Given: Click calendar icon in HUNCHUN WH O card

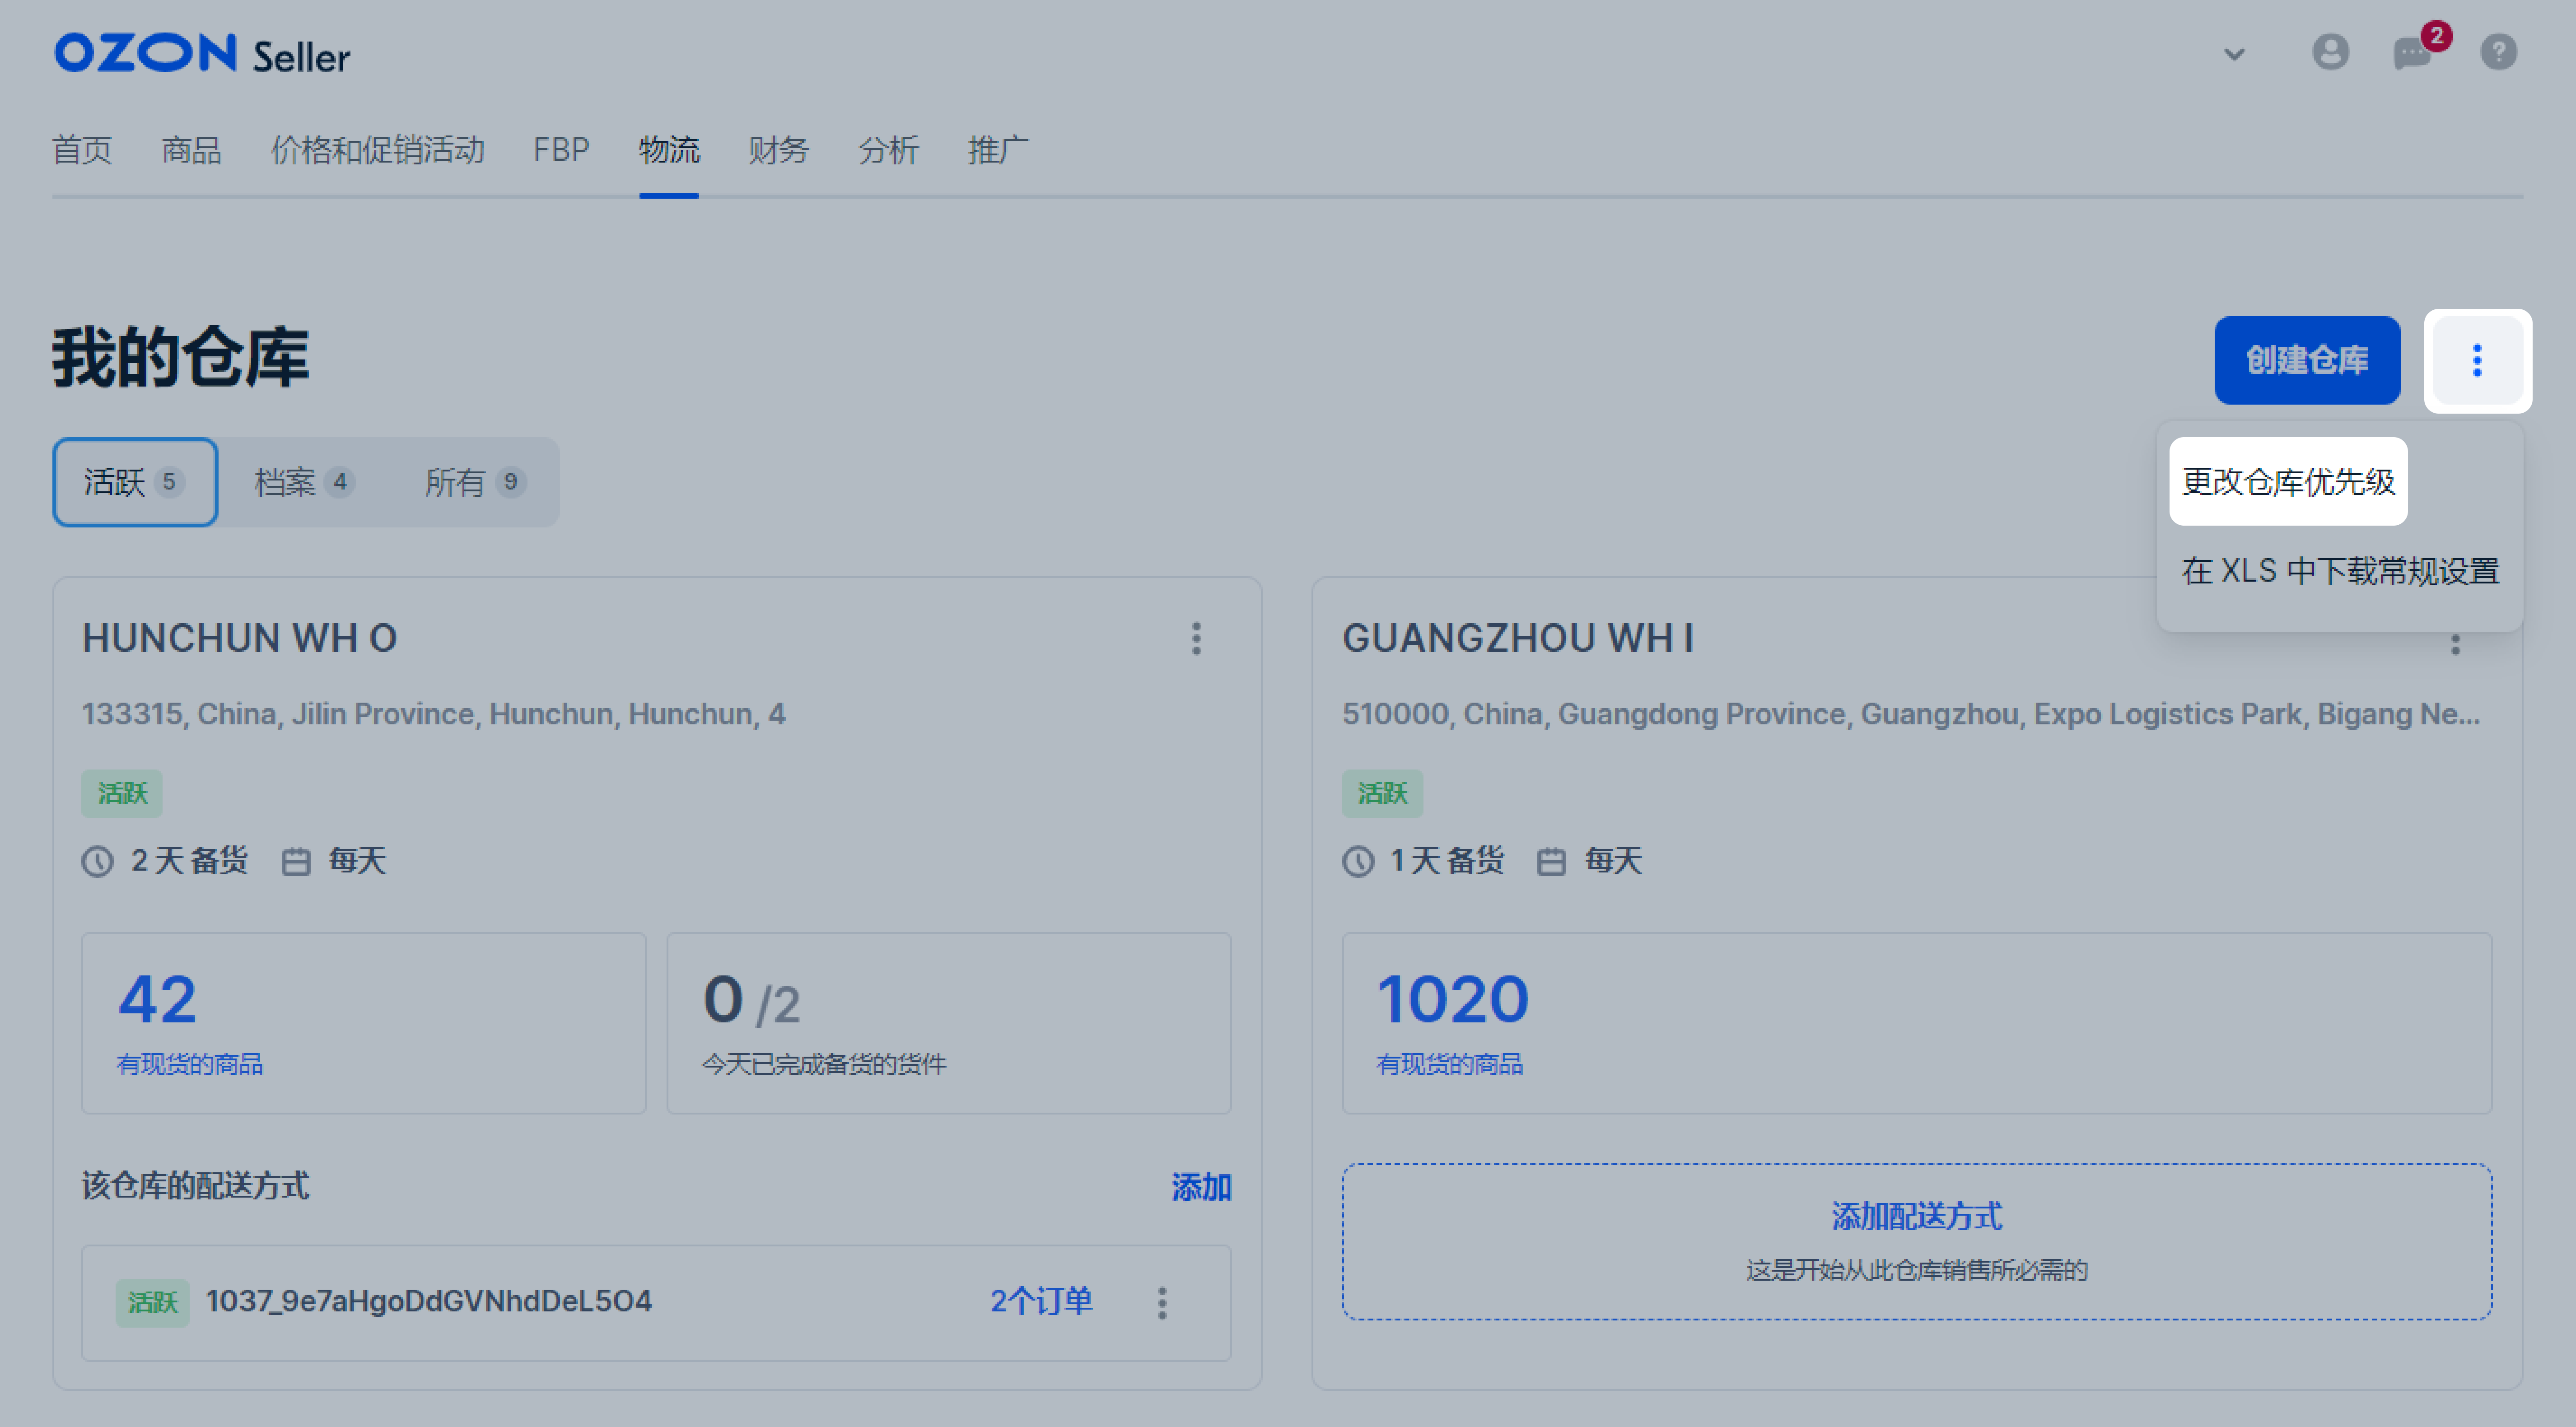Looking at the screenshot, I should (296, 861).
